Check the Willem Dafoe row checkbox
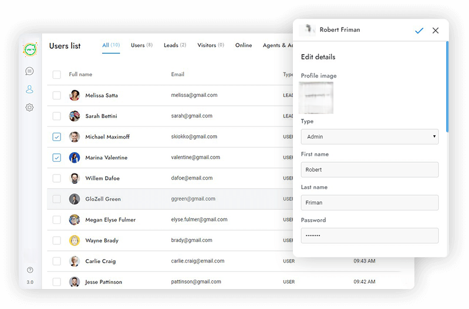Screen dimensions: 469x309 tap(57, 178)
